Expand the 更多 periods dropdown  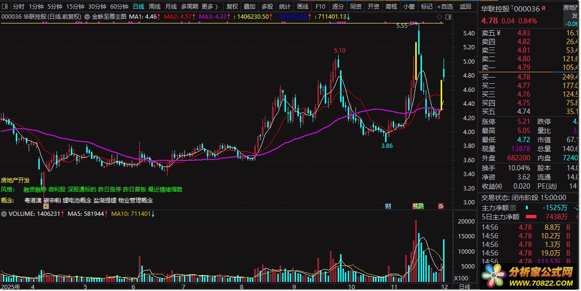[x=210, y=7]
